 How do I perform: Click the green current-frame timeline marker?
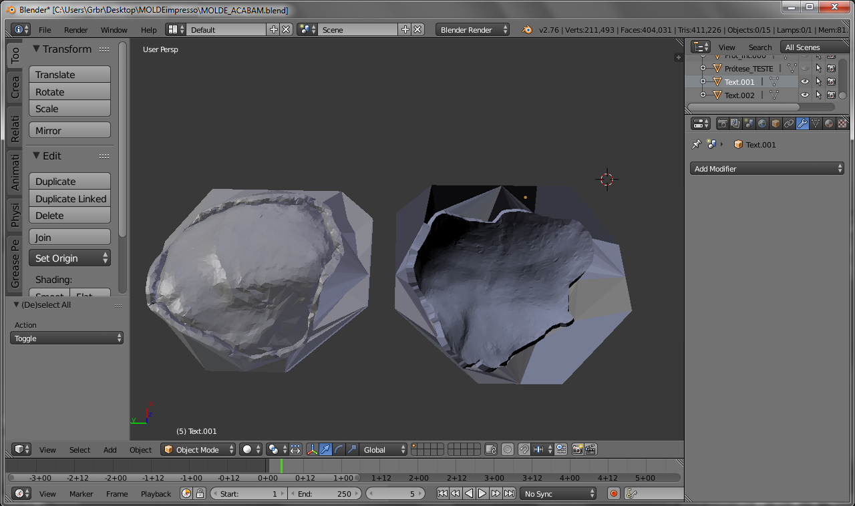coord(281,465)
